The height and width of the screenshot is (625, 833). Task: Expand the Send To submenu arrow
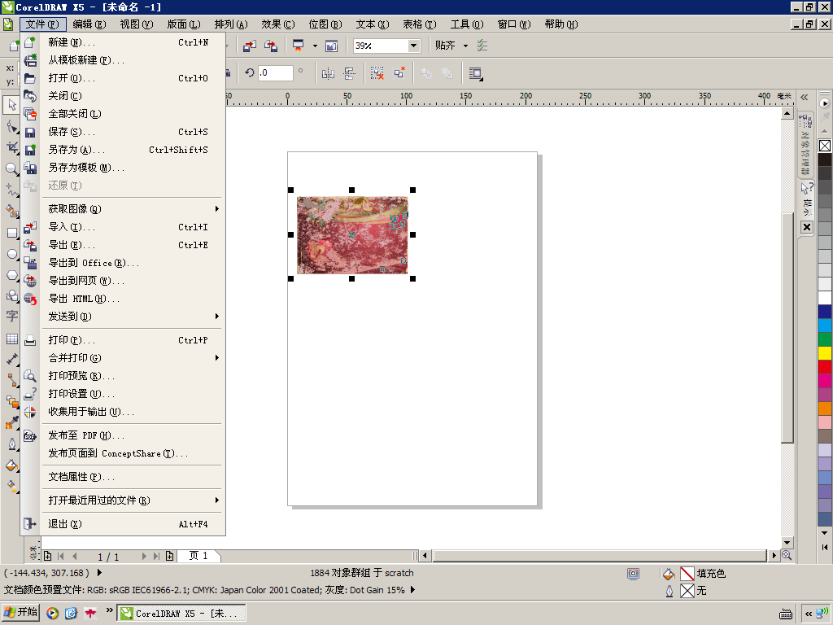(x=216, y=317)
